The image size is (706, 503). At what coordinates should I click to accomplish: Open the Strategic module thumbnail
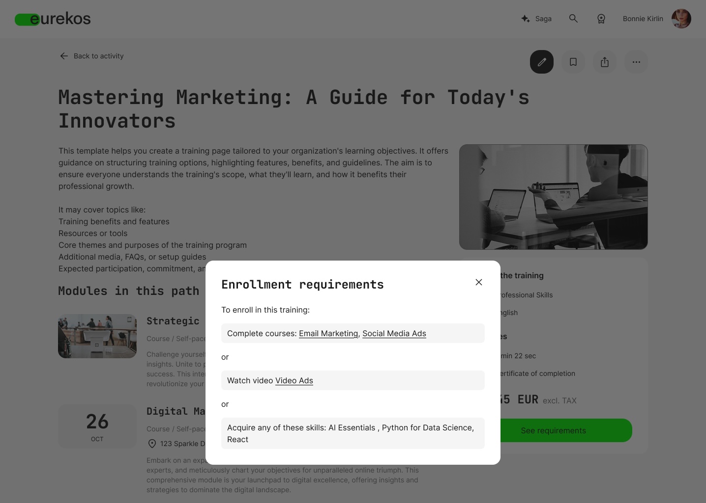(x=97, y=336)
